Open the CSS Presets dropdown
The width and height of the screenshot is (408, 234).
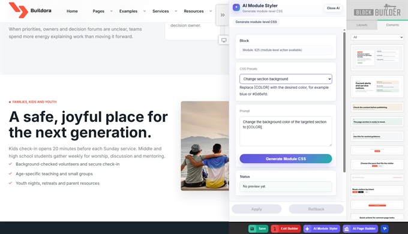[286, 79]
